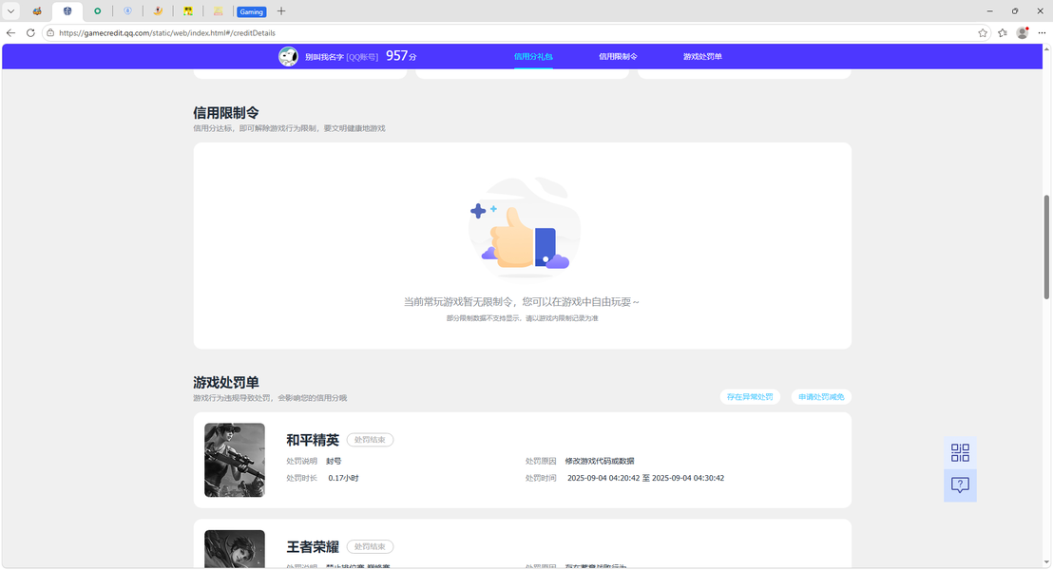Switch to the pale yellow icon browser tab
This screenshot has height=570, width=1053.
point(219,11)
